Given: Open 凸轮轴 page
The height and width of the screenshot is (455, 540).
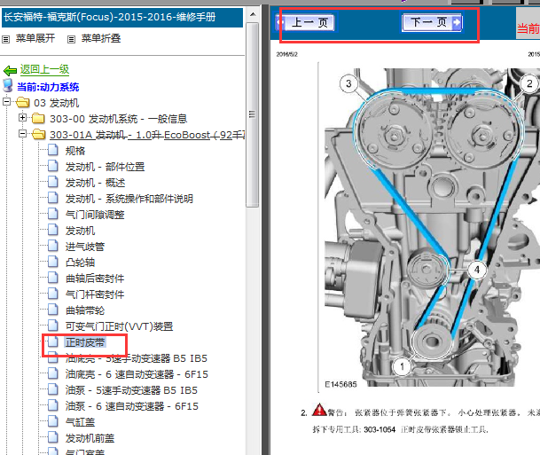Looking at the screenshot, I should click(x=80, y=263).
